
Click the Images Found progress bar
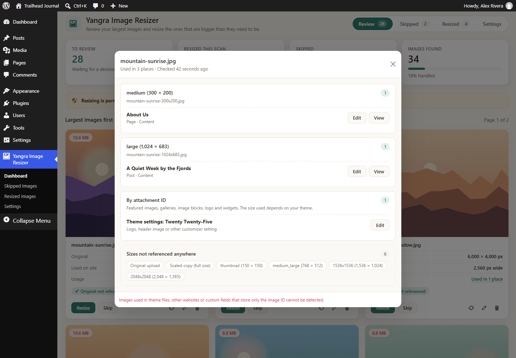pyautogui.click(x=455, y=69)
